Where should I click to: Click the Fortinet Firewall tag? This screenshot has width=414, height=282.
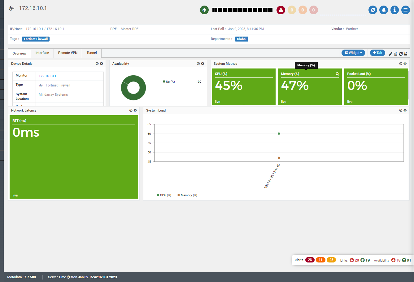(x=36, y=39)
